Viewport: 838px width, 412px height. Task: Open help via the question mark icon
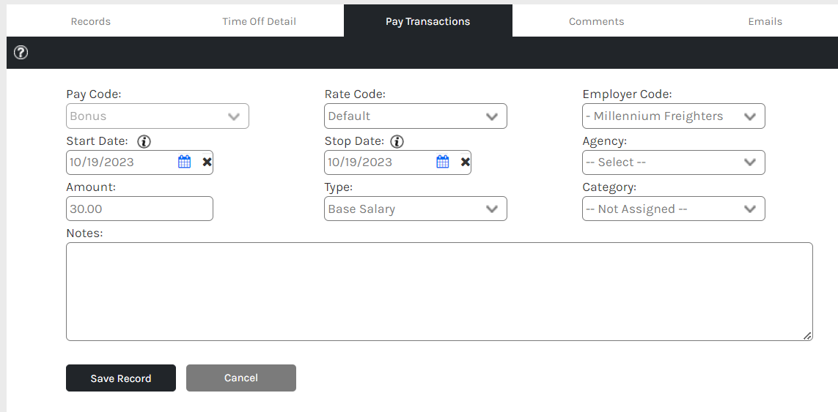pos(21,52)
